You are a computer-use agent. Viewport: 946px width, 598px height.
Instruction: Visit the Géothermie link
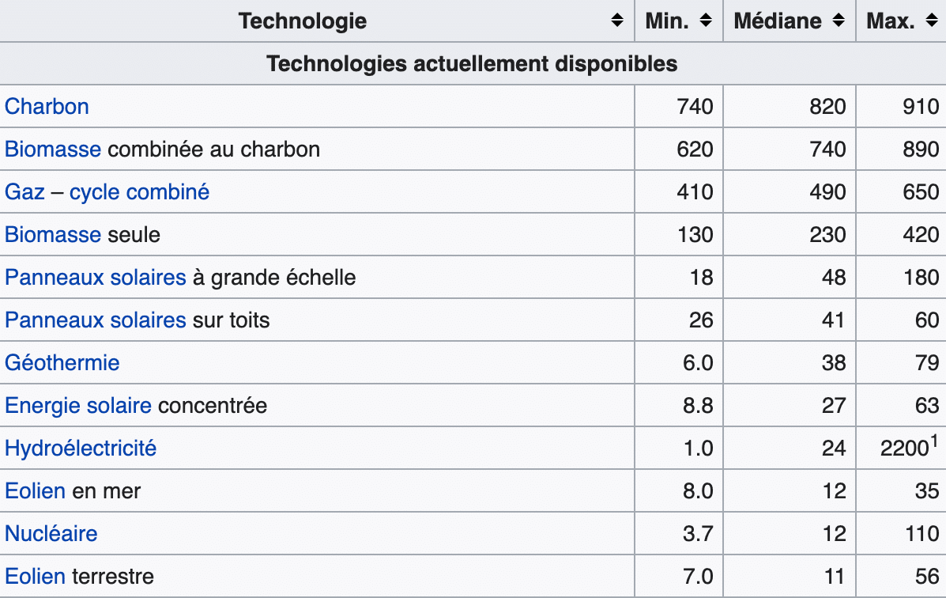(x=62, y=363)
